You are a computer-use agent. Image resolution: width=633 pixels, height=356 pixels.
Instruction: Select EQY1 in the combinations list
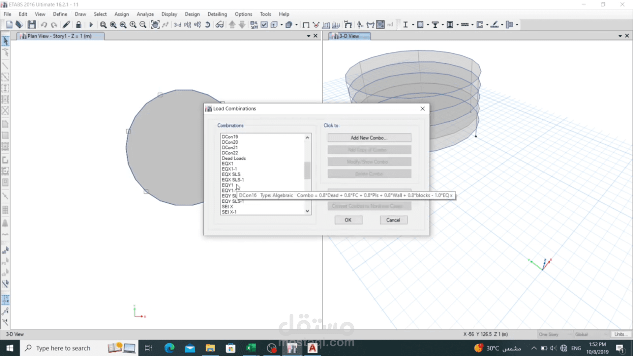tap(228, 185)
